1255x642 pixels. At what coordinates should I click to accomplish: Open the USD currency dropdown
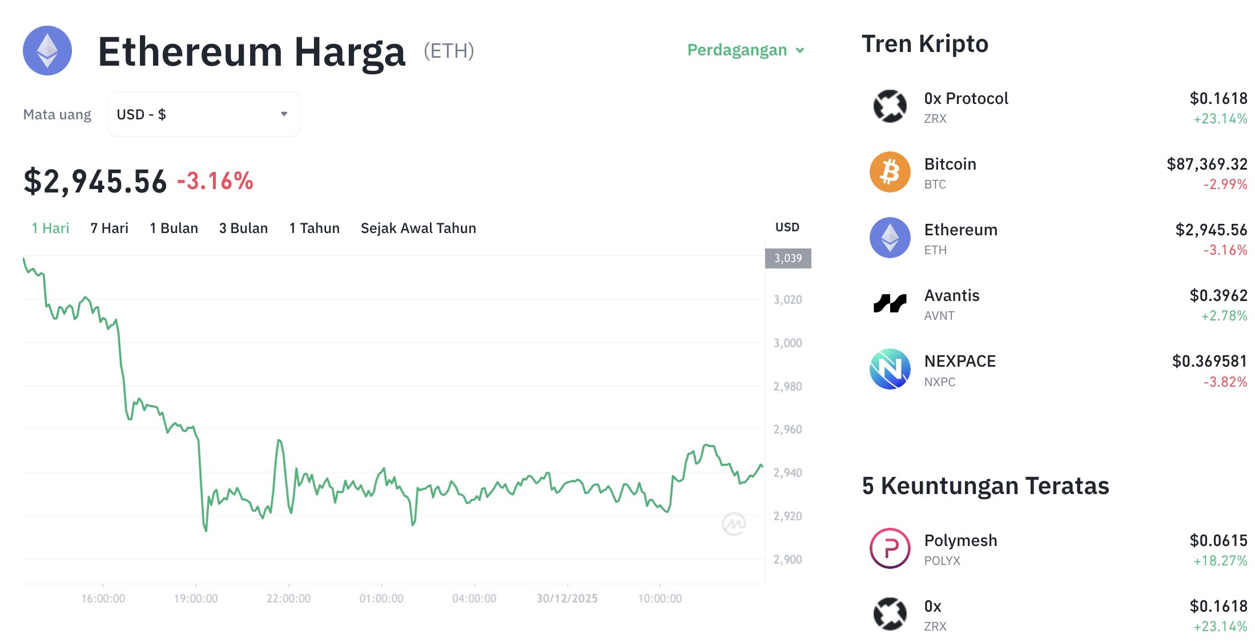tap(203, 114)
